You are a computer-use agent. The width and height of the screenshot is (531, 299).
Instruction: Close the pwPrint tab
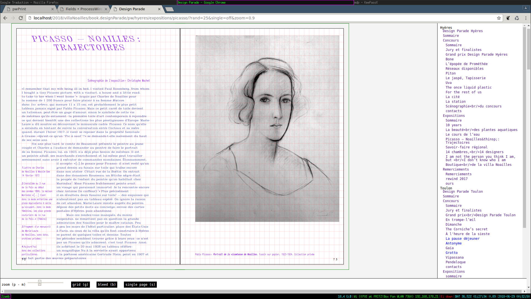53,9
